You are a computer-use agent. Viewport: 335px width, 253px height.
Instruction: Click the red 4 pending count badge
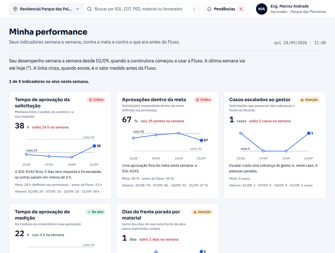[x=241, y=9]
